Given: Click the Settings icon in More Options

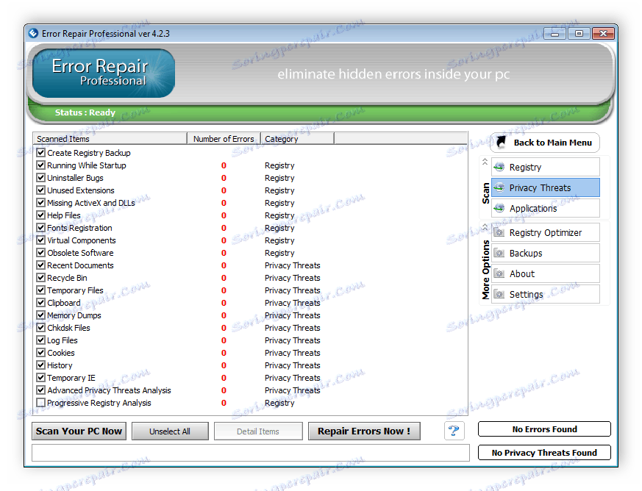Looking at the screenshot, I should (499, 294).
